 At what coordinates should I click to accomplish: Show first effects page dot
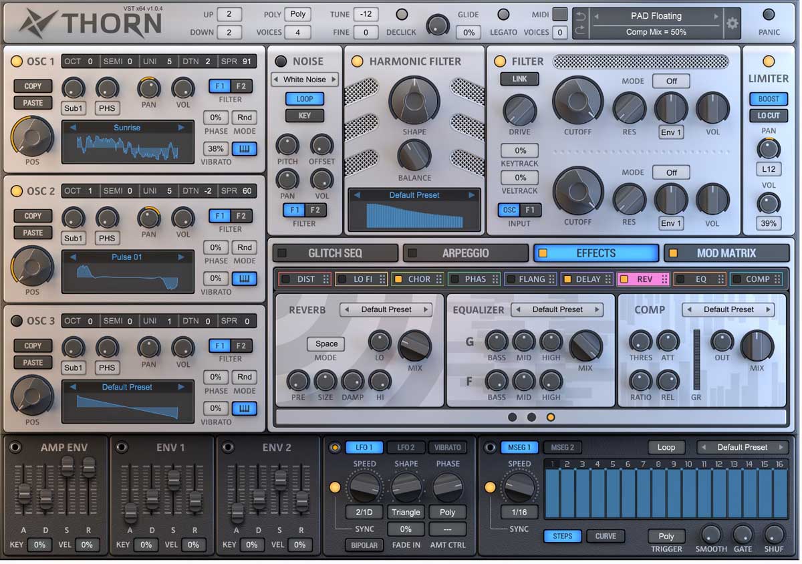pos(513,417)
